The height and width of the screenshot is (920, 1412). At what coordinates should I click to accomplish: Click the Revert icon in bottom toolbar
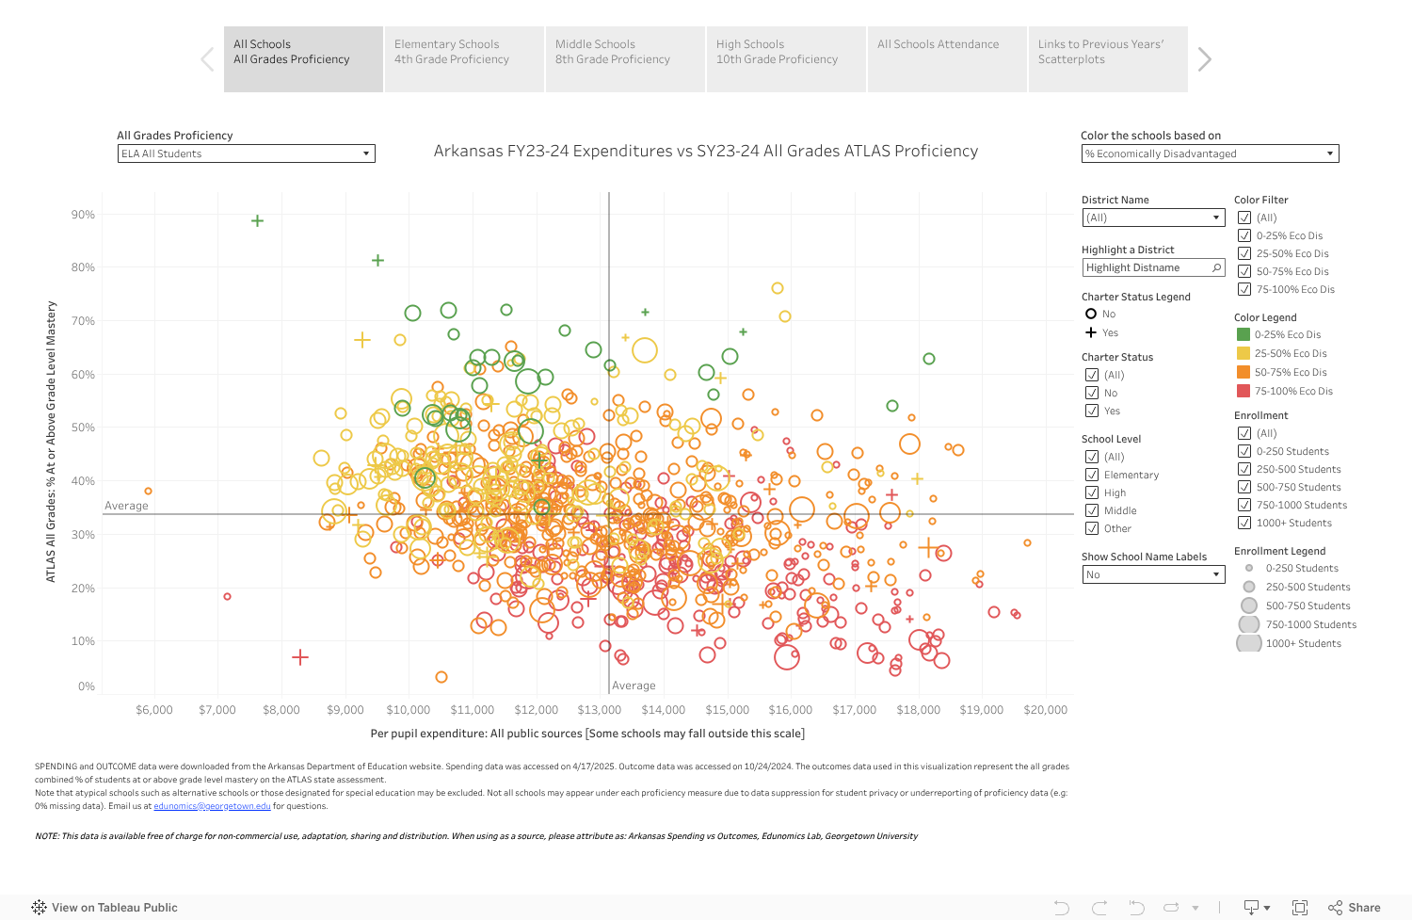(x=1135, y=908)
